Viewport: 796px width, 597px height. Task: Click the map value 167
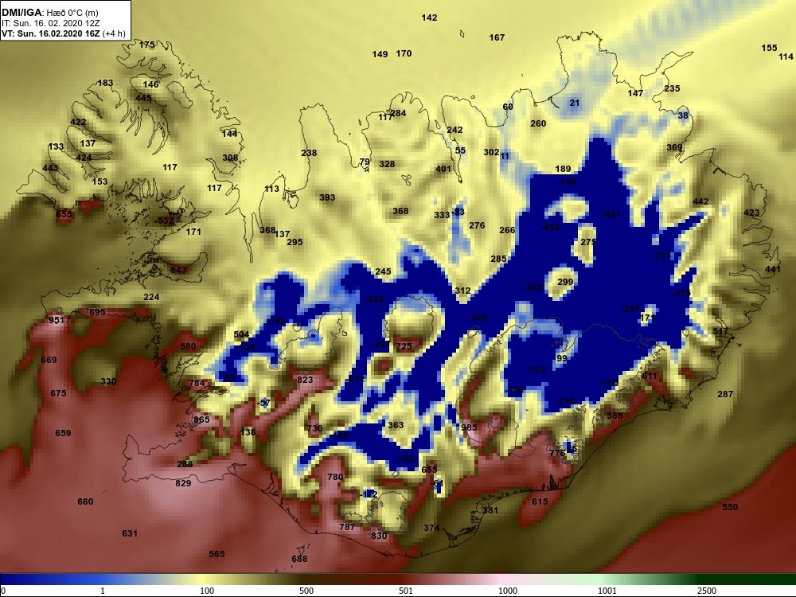point(497,37)
